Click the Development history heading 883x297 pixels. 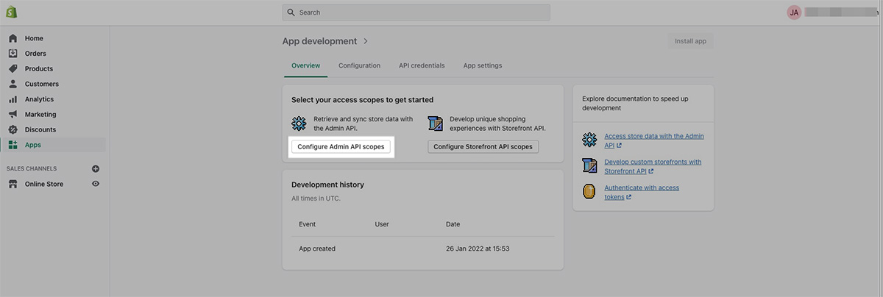click(327, 185)
